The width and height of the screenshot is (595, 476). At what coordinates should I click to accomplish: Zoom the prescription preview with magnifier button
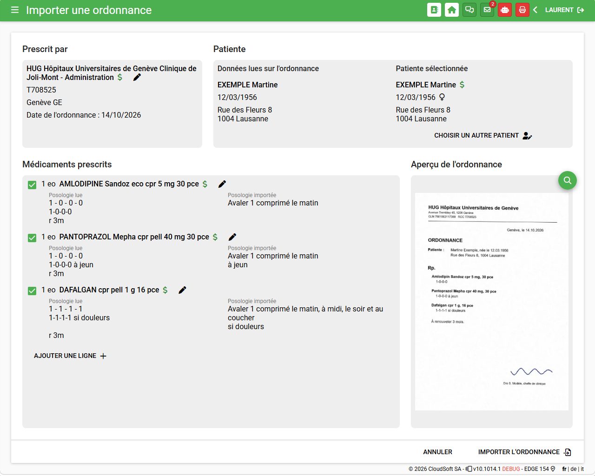tap(568, 180)
